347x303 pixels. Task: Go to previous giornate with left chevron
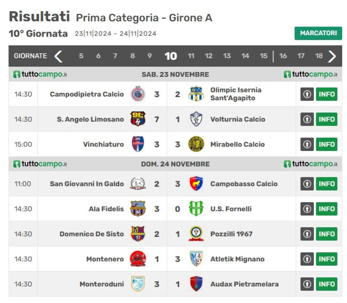(x=58, y=56)
